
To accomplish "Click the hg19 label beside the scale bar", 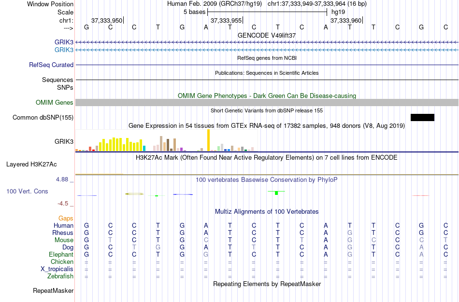I will tap(338, 12).
